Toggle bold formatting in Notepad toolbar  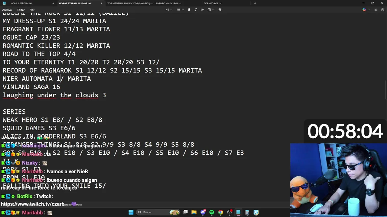[x=189, y=10]
